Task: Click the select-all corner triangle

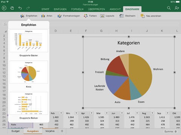Action: (5, 31)
